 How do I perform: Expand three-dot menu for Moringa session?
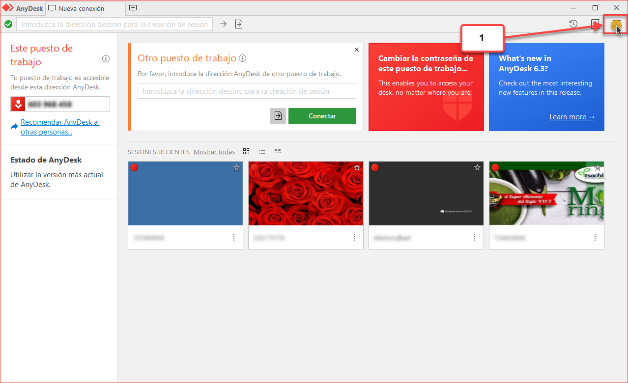[x=595, y=237]
